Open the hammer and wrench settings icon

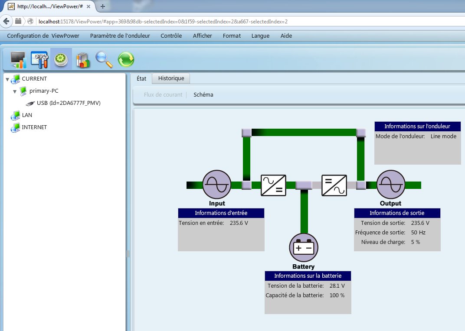click(x=39, y=59)
